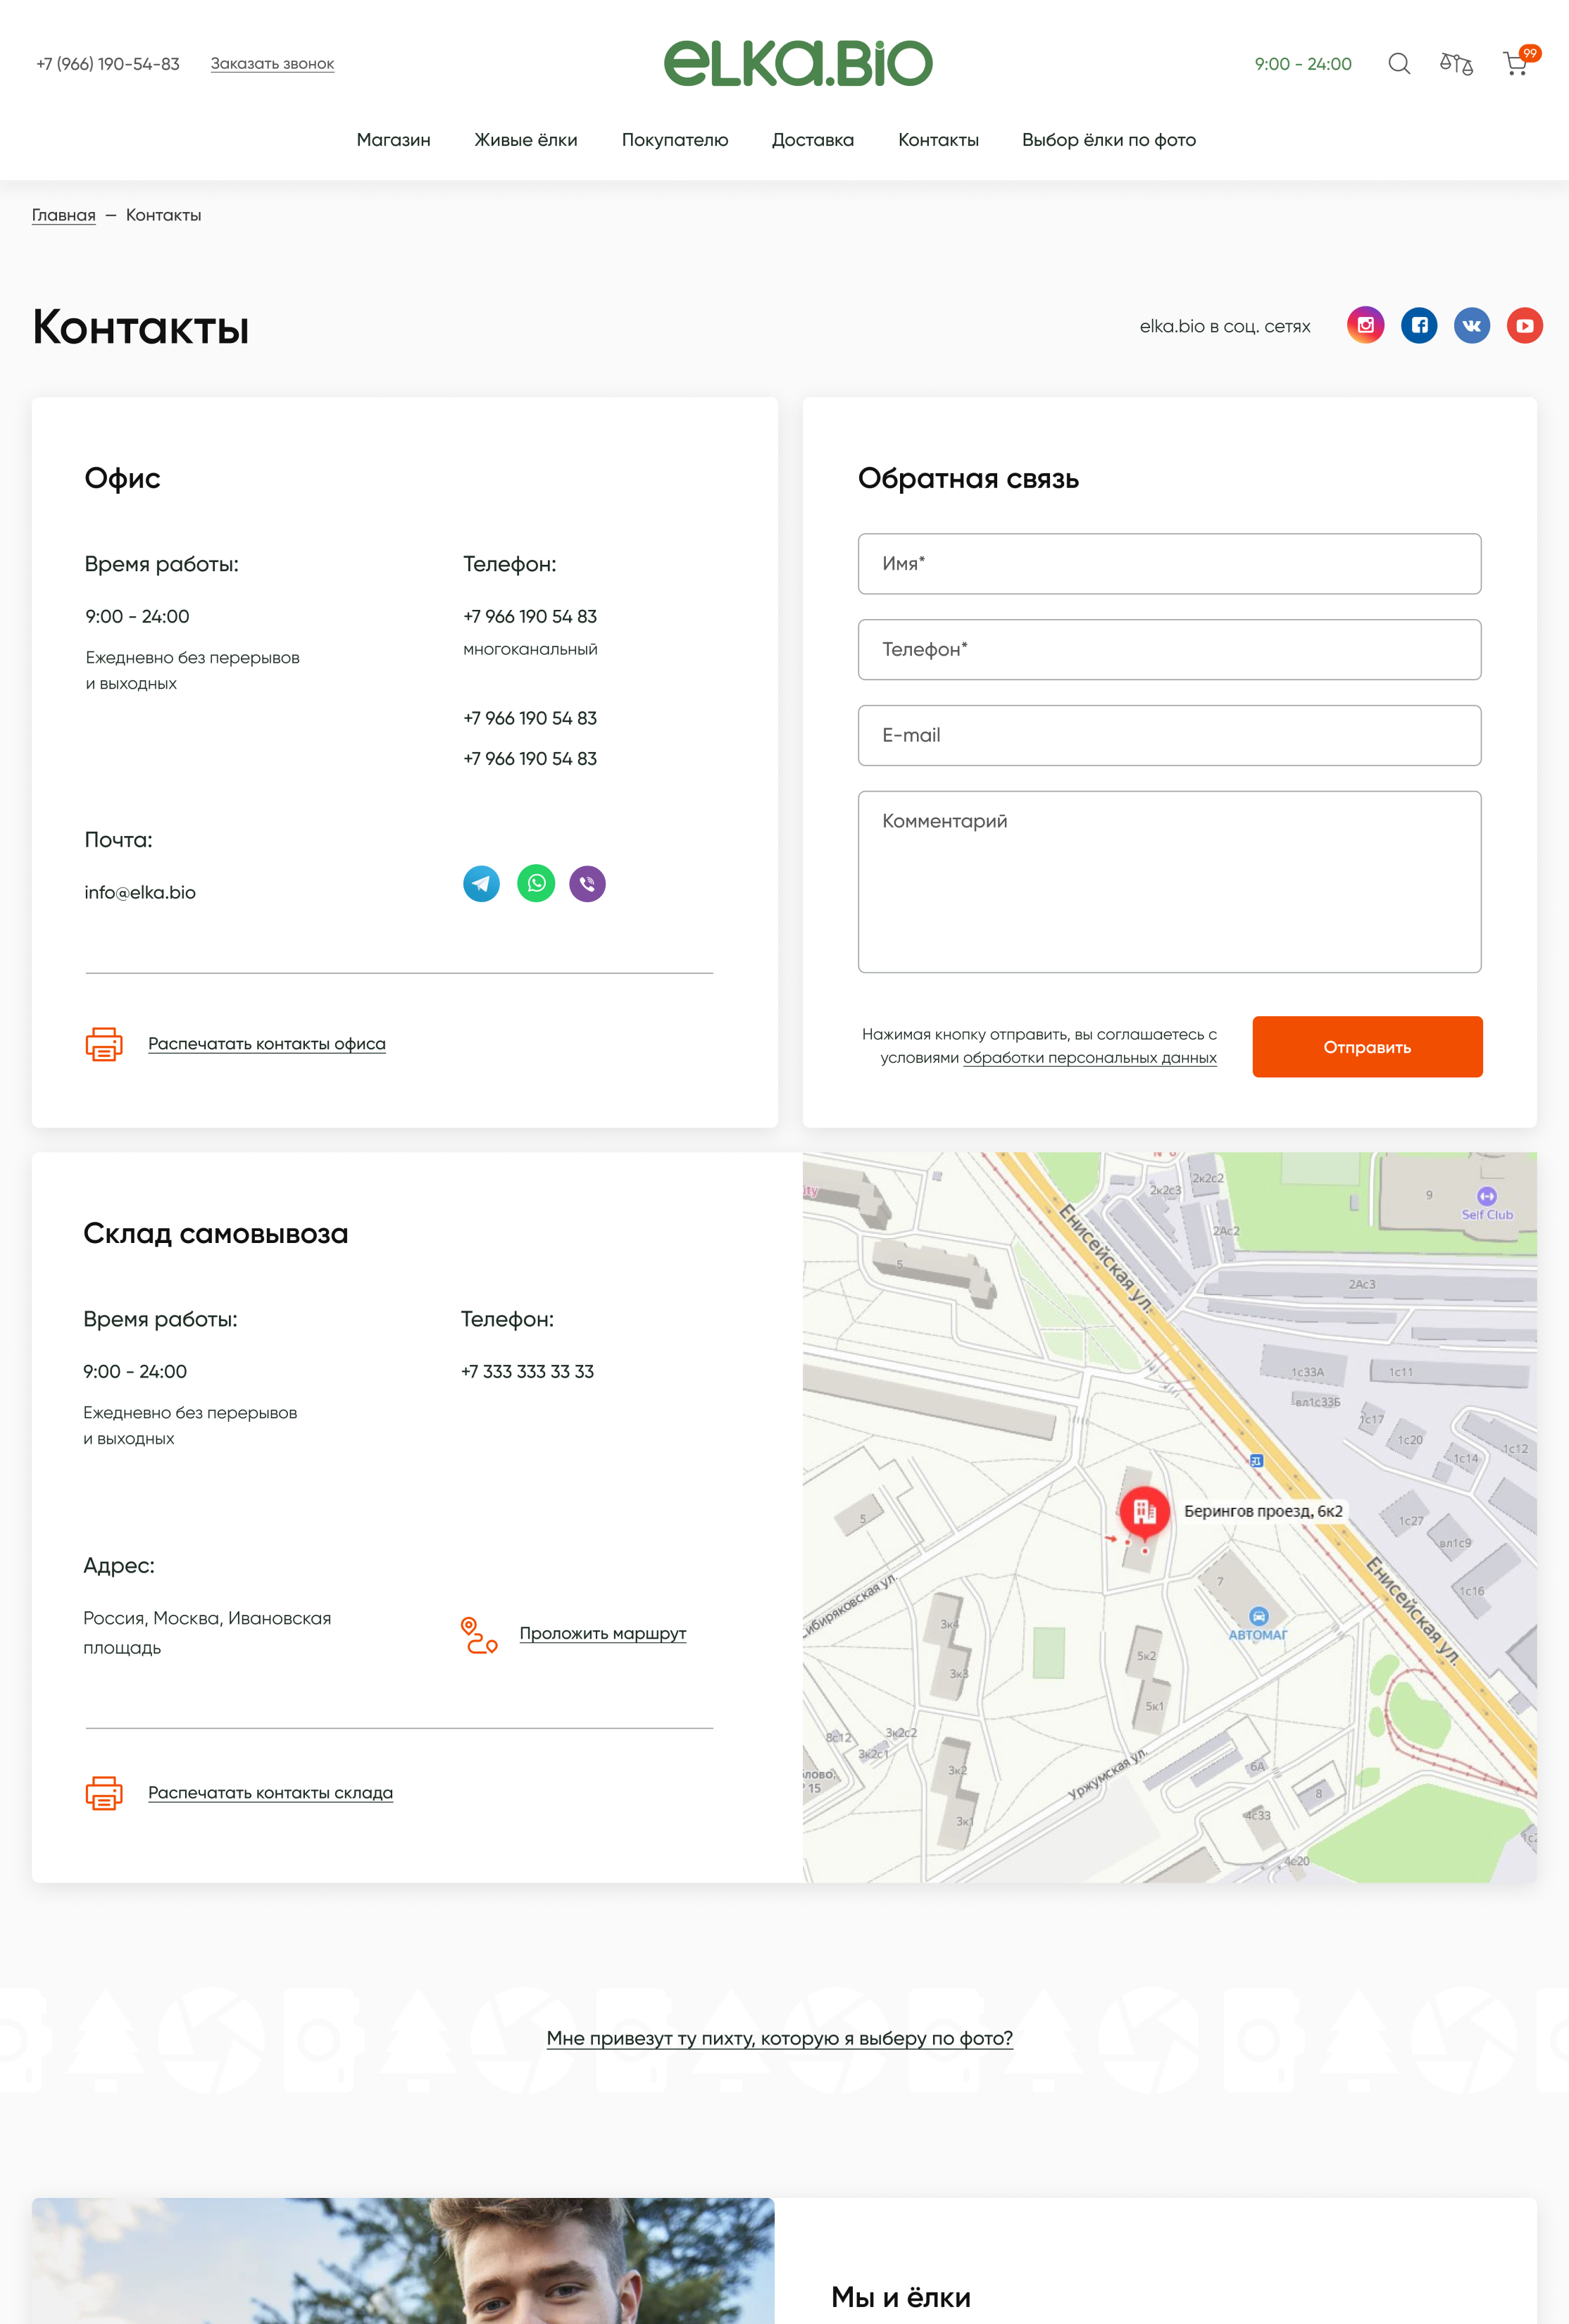The width and height of the screenshot is (1569, 2324).
Task: Open the shopping cart icon
Action: coord(1517,63)
